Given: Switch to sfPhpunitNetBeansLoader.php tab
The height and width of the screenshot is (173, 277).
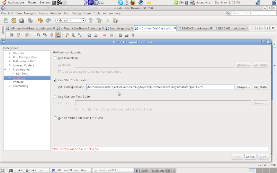Looking at the screenshot, I should [x=31, y=28].
